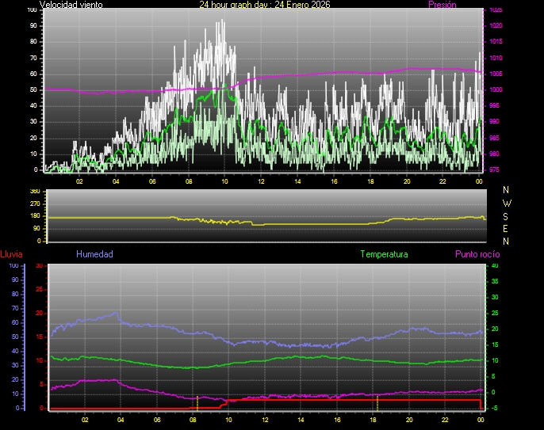Click the 'E' compass direction letter
This screenshot has height=430, width=544.
coord(508,228)
